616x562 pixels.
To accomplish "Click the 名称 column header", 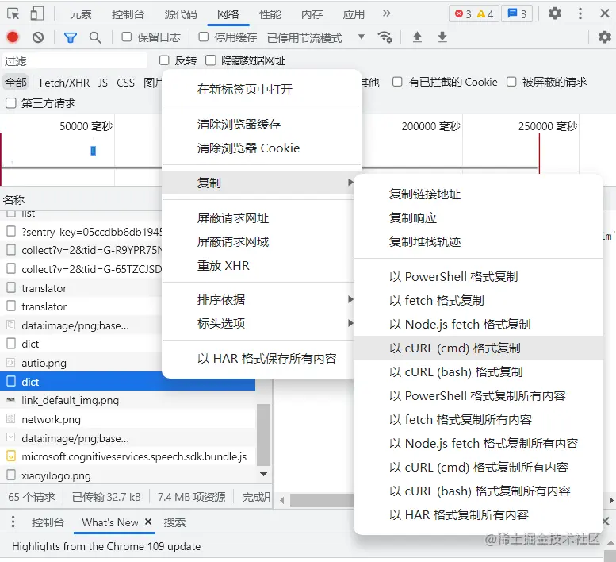I will point(13,200).
